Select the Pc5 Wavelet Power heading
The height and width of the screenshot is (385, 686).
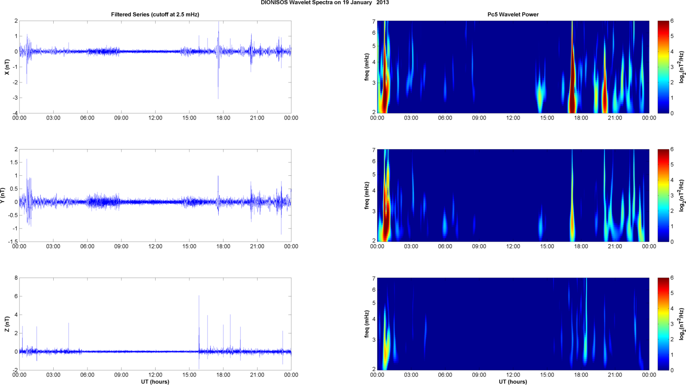pyautogui.click(x=513, y=14)
